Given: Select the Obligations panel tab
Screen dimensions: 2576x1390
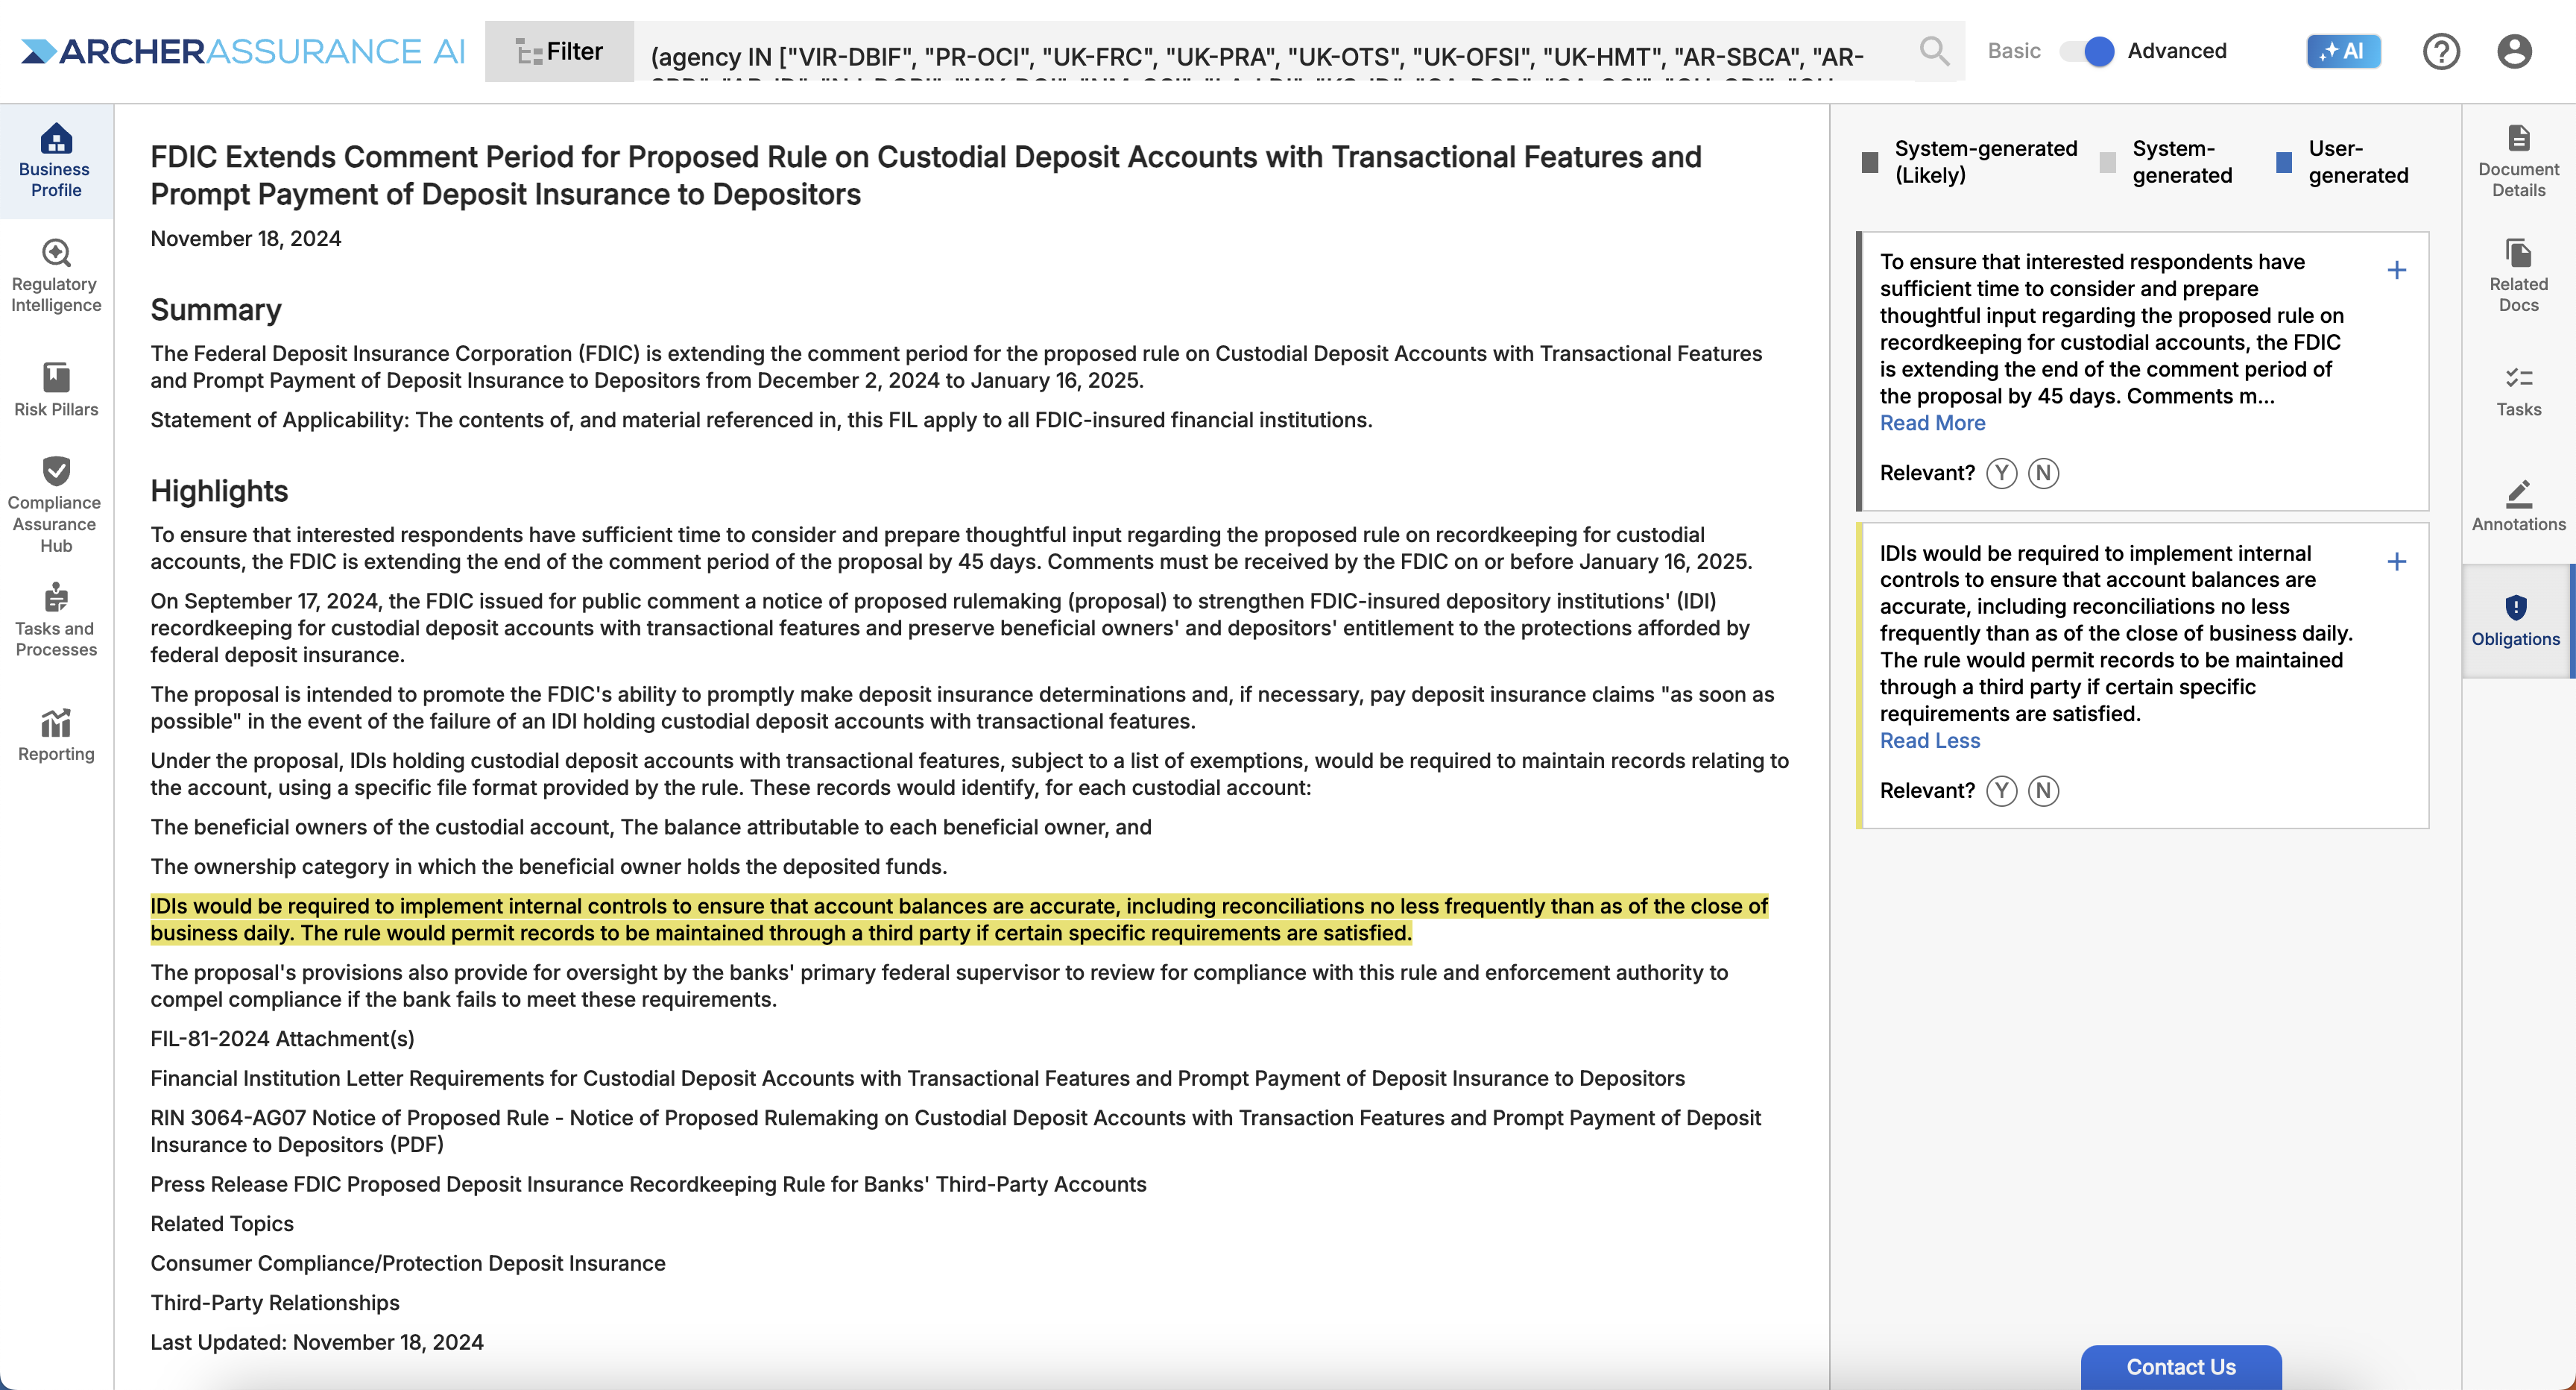Looking at the screenshot, I should 2515,620.
